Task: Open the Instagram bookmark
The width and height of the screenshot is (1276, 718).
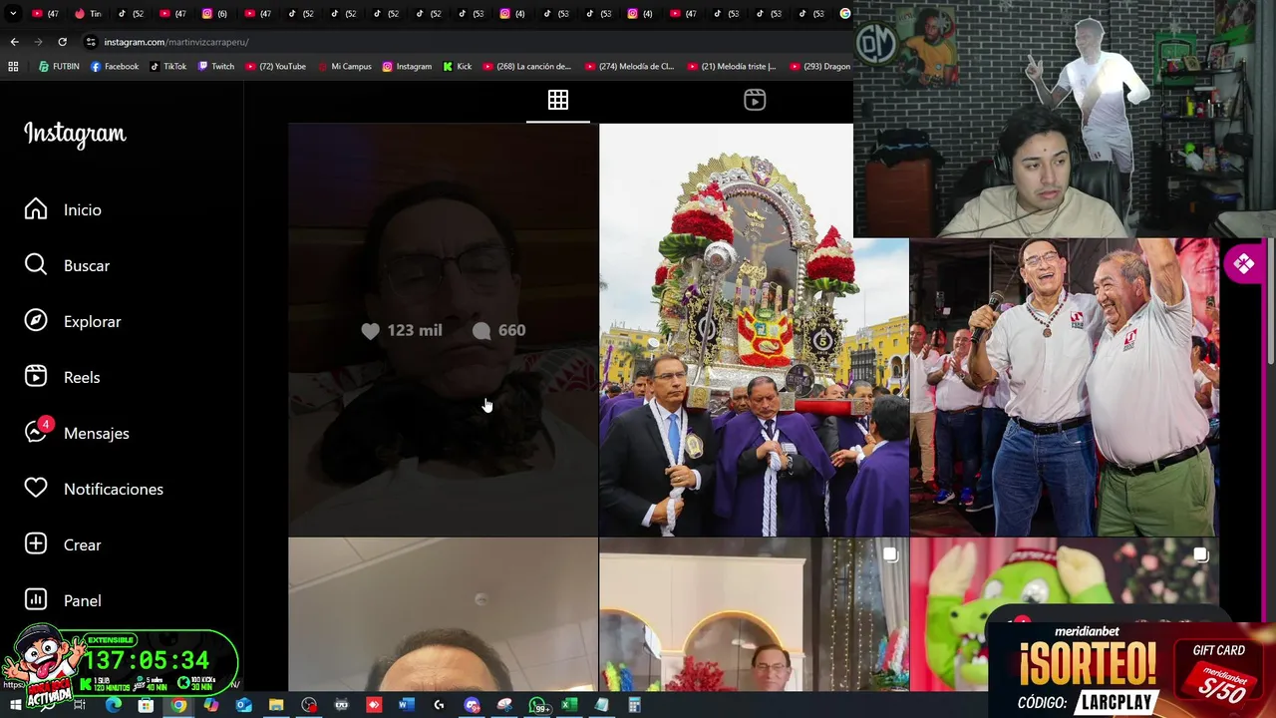Action: pos(407,67)
